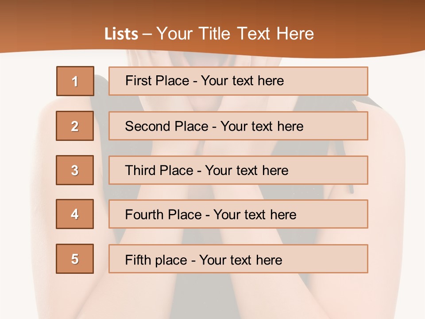Select the First Place text bar
The width and height of the screenshot is (425, 319).
click(x=238, y=81)
